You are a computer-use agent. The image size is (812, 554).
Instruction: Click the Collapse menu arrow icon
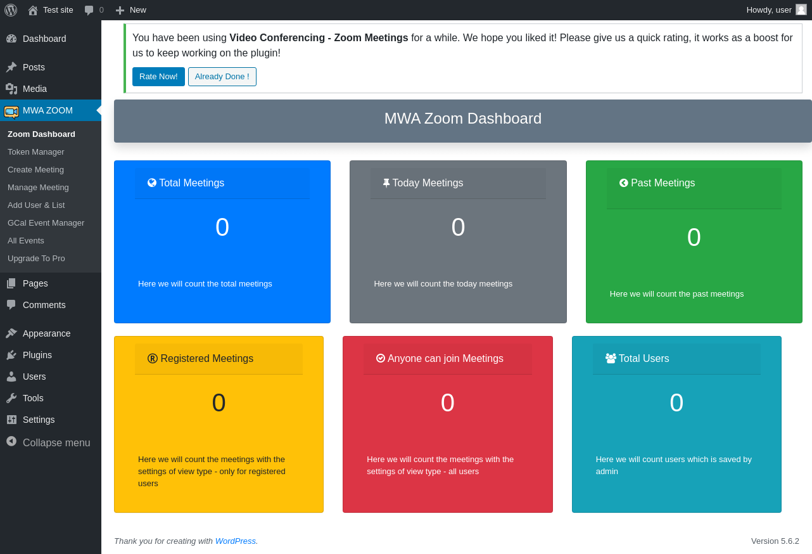pos(11,441)
